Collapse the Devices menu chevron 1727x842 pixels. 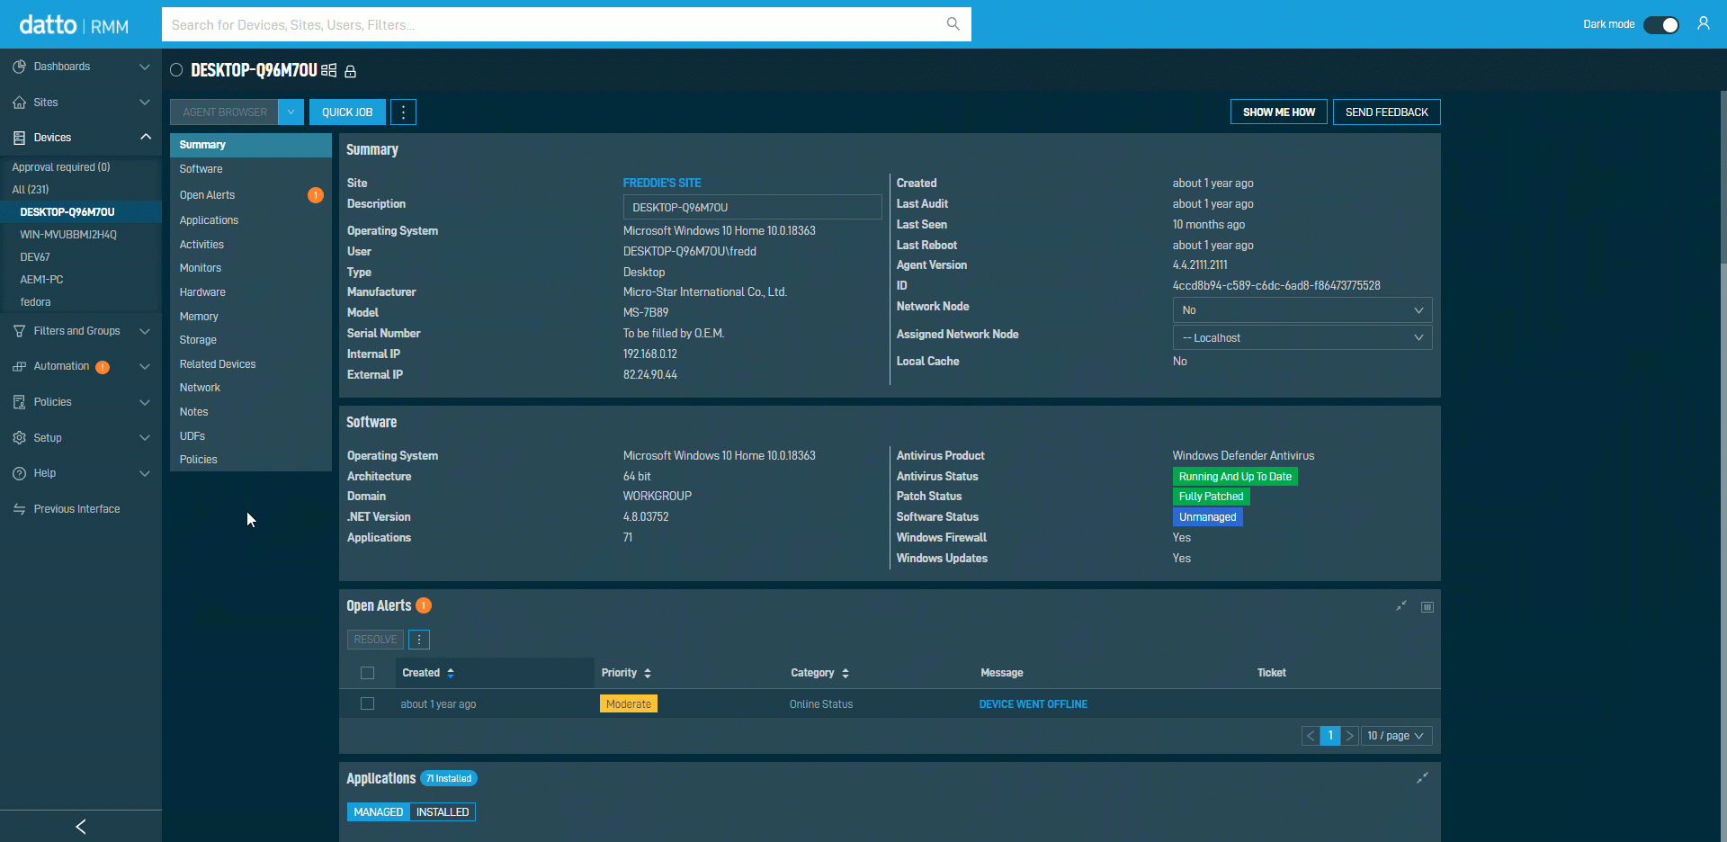pos(145,137)
